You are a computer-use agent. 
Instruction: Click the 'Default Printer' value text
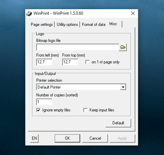(49, 87)
